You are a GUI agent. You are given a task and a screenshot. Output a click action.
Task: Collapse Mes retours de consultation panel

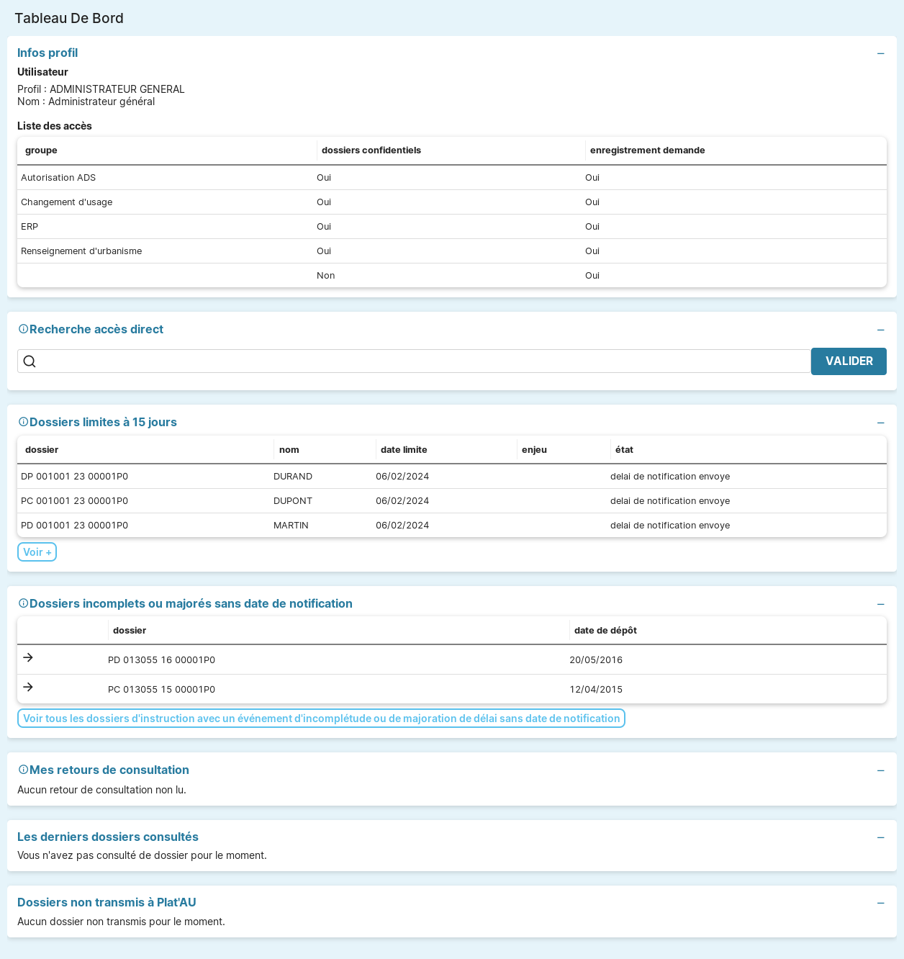click(880, 770)
